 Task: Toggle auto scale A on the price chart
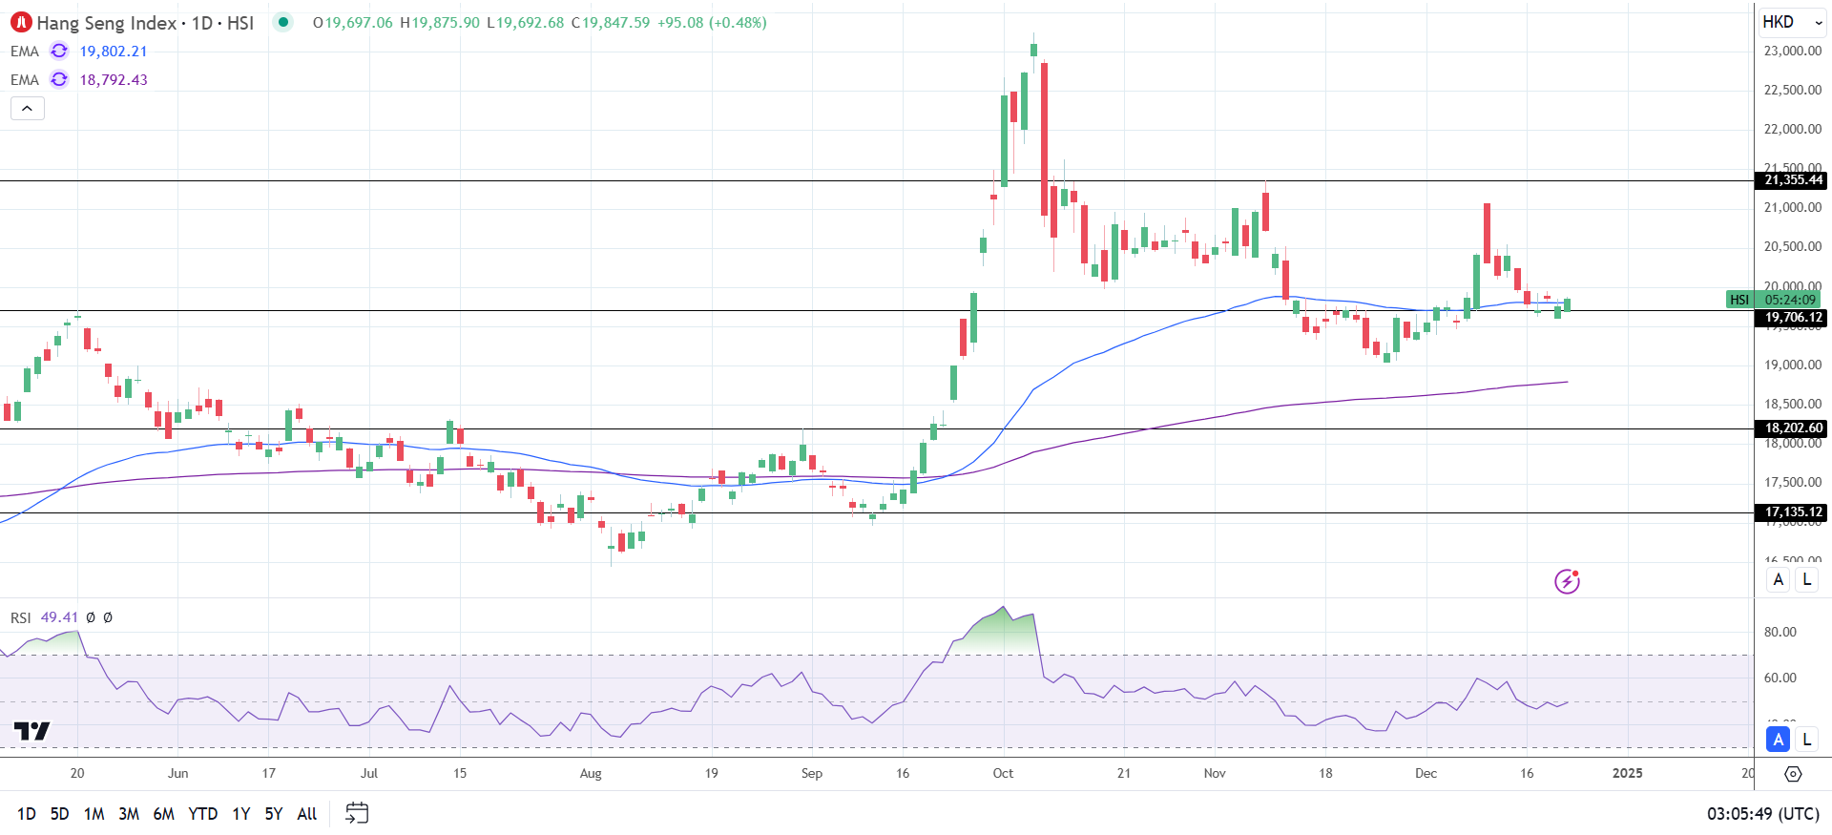click(x=1778, y=579)
